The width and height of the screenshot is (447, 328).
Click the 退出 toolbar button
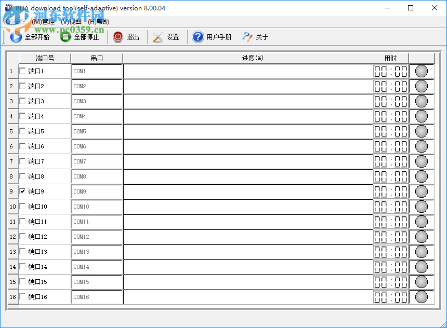(x=127, y=37)
